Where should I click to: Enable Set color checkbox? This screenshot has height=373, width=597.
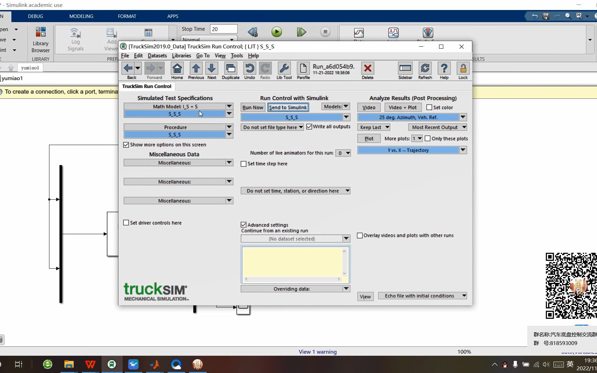pos(429,107)
